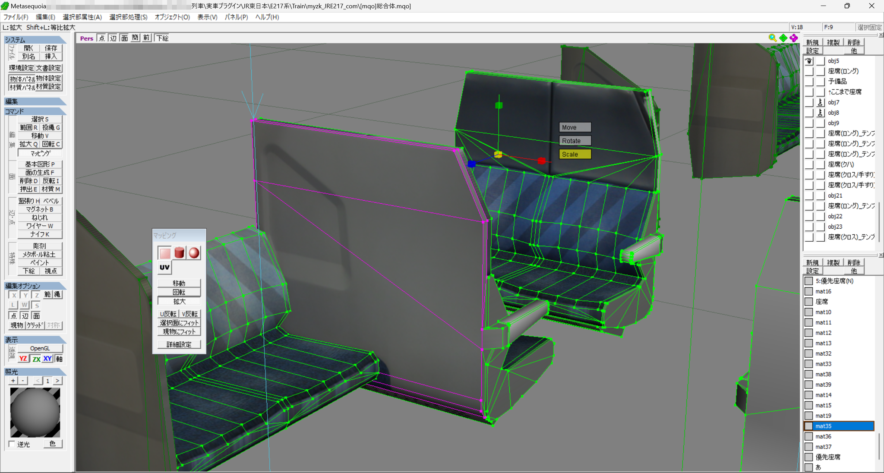
Task: Choose the cylindrical mapping icon
Action: tap(180, 253)
